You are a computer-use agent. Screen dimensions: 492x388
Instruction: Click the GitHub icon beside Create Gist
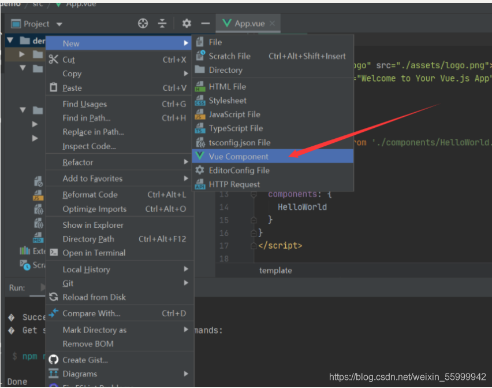point(54,360)
